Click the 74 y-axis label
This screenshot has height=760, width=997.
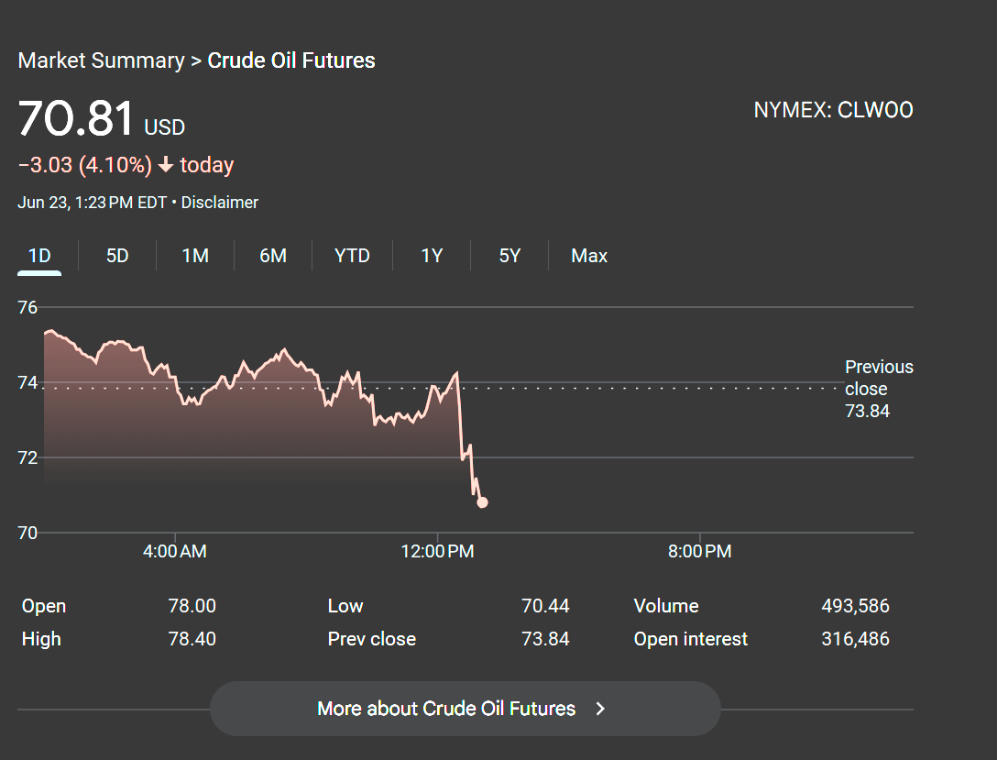[x=27, y=383]
